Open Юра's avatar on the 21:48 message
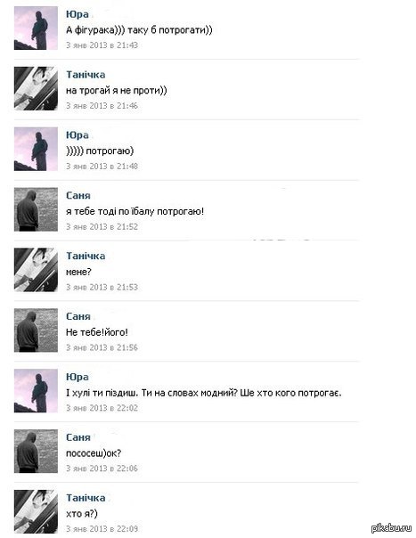The width and height of the screenshot is (416, 538). coord(36,149)
